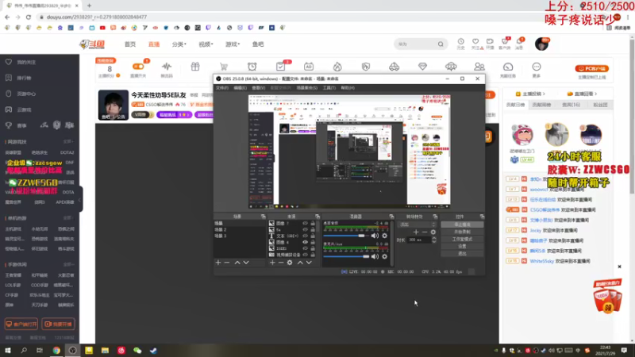Toggle visibility of 文本 (GDI+) source
The width and height of the screenshot is (635, 357).
pyautogui.click(x=305, y=236)
